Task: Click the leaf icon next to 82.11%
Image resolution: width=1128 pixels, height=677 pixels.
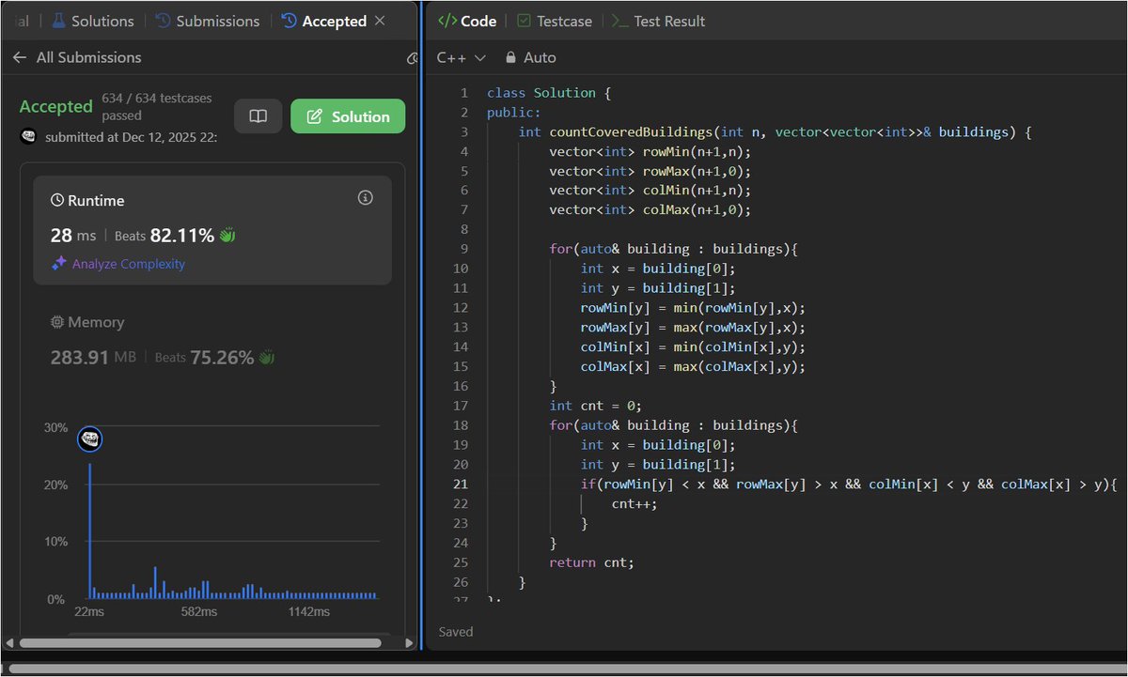Action: 226,235
